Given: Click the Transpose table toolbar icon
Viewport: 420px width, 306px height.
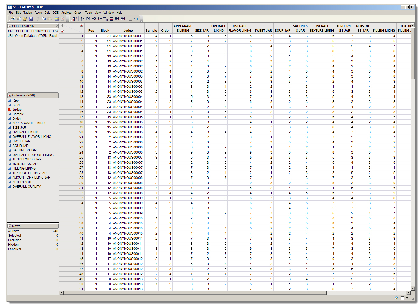Looking at the screenshot, I should [106, 19].
